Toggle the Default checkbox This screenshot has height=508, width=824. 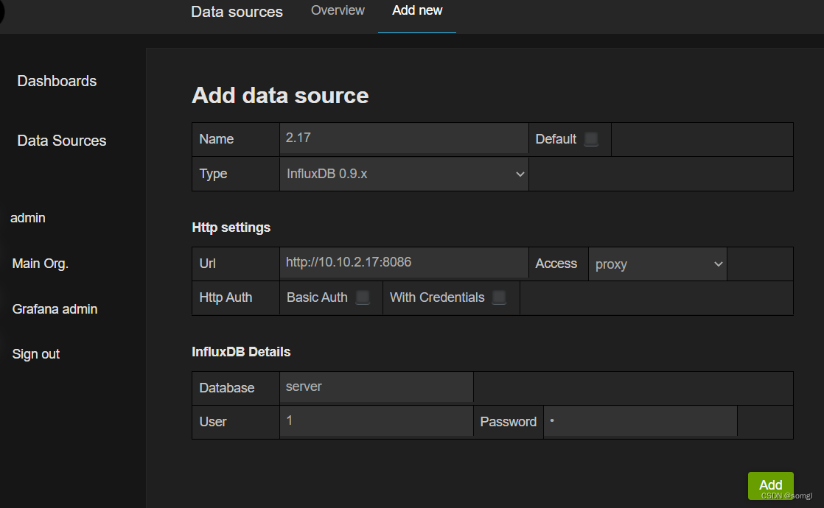point(591,139)
